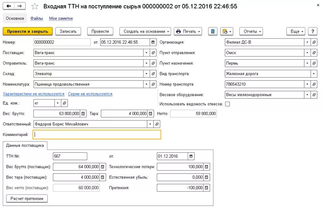Open calculator for Естественная убыль
The width and height of the screenshot is (322, 208).
pyautogui.click(x=206, y=177)
